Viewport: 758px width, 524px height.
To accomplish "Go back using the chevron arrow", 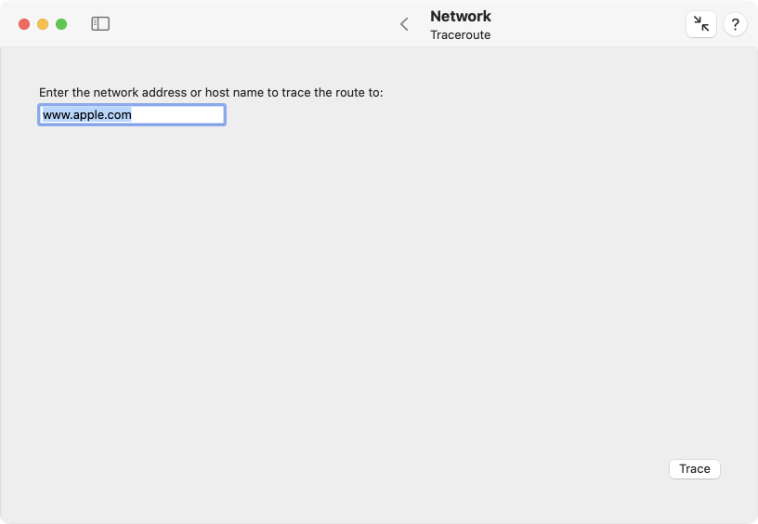I will click(405, 24).
